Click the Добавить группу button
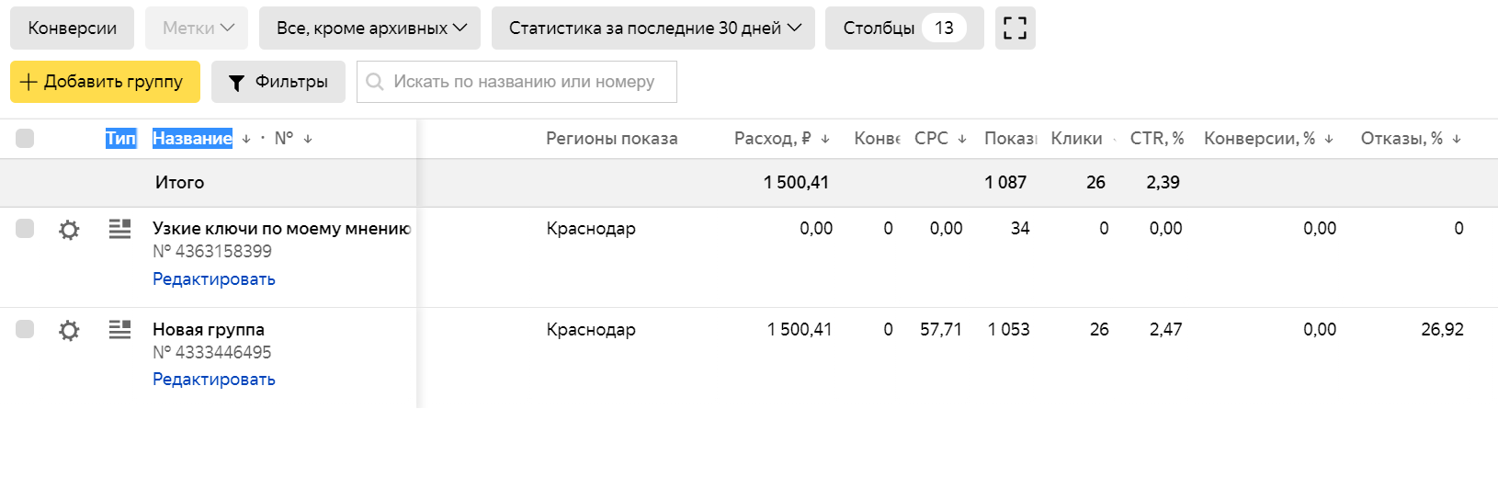1498x477 pixels. click(x=105, y=82)
